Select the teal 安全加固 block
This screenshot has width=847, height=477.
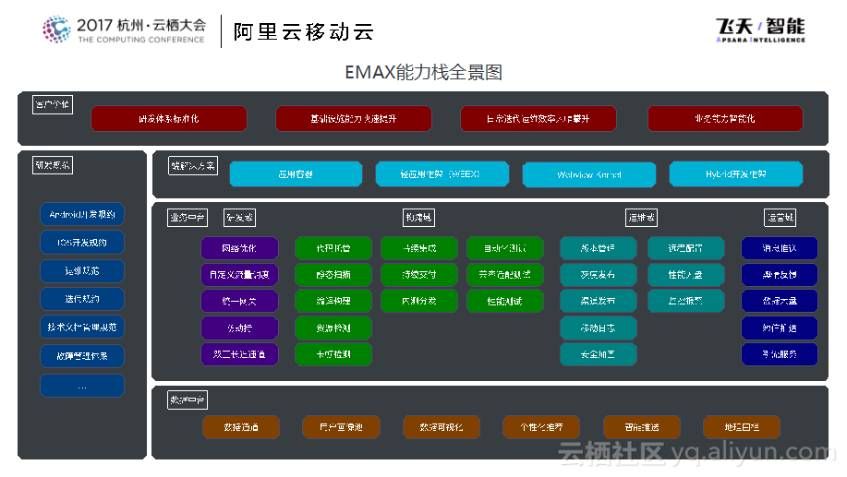598,354
